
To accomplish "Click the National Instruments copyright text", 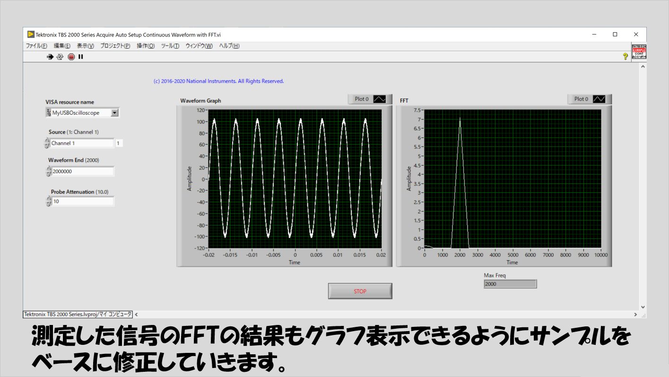I will [x=219, y=81].
